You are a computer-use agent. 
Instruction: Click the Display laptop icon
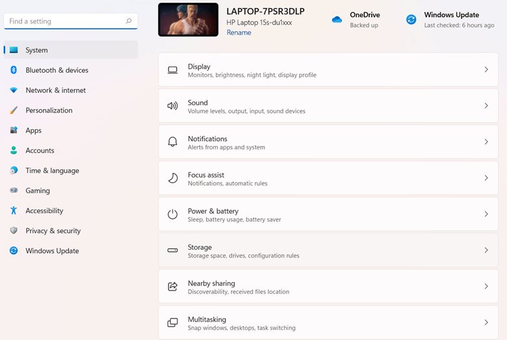pos(173,70)
